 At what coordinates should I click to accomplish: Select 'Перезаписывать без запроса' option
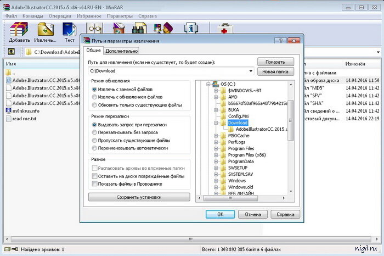click(x=94, y=132)
